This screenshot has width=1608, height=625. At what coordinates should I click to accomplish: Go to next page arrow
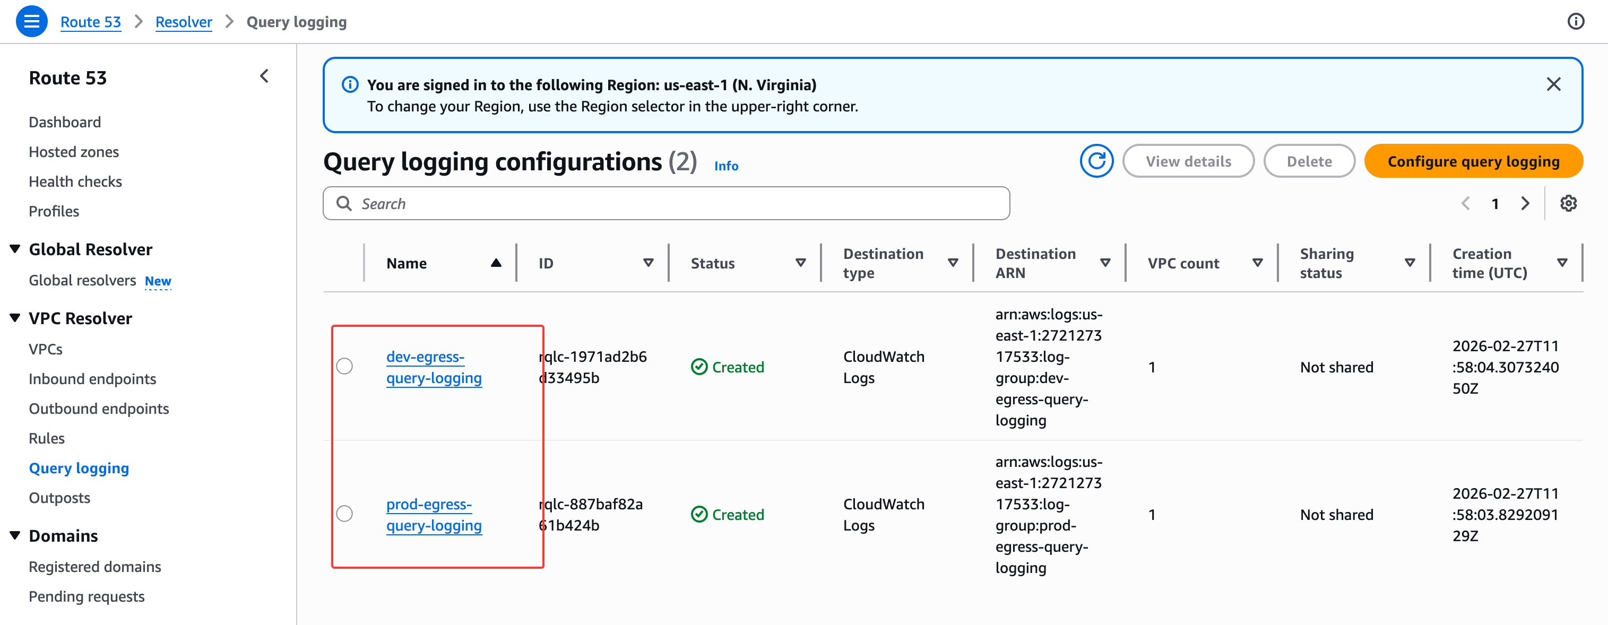pos(1525,204)
